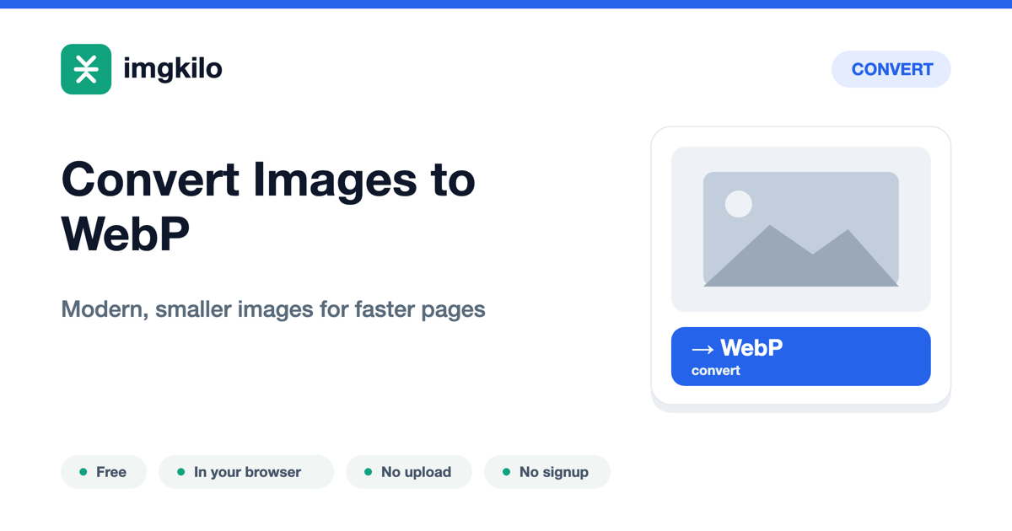Click the Convert Images to WebP heading

click(268, 206)
